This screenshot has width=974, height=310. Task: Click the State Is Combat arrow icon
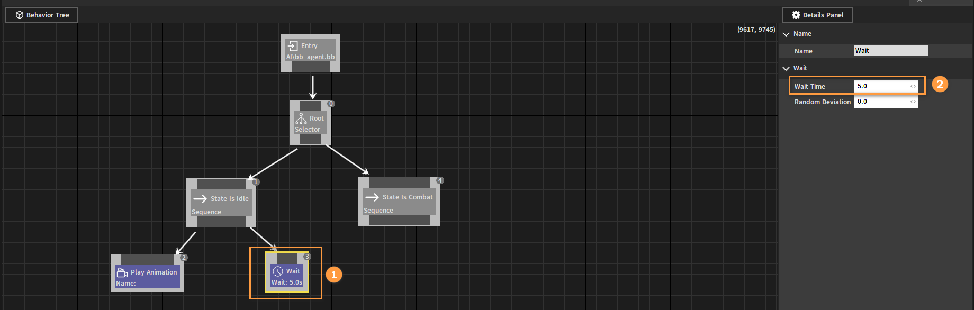click(372, 197)
